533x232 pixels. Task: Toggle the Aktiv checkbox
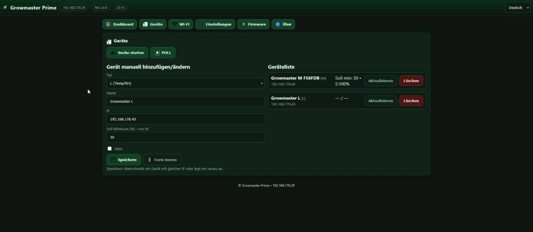(x=109, y=148)
